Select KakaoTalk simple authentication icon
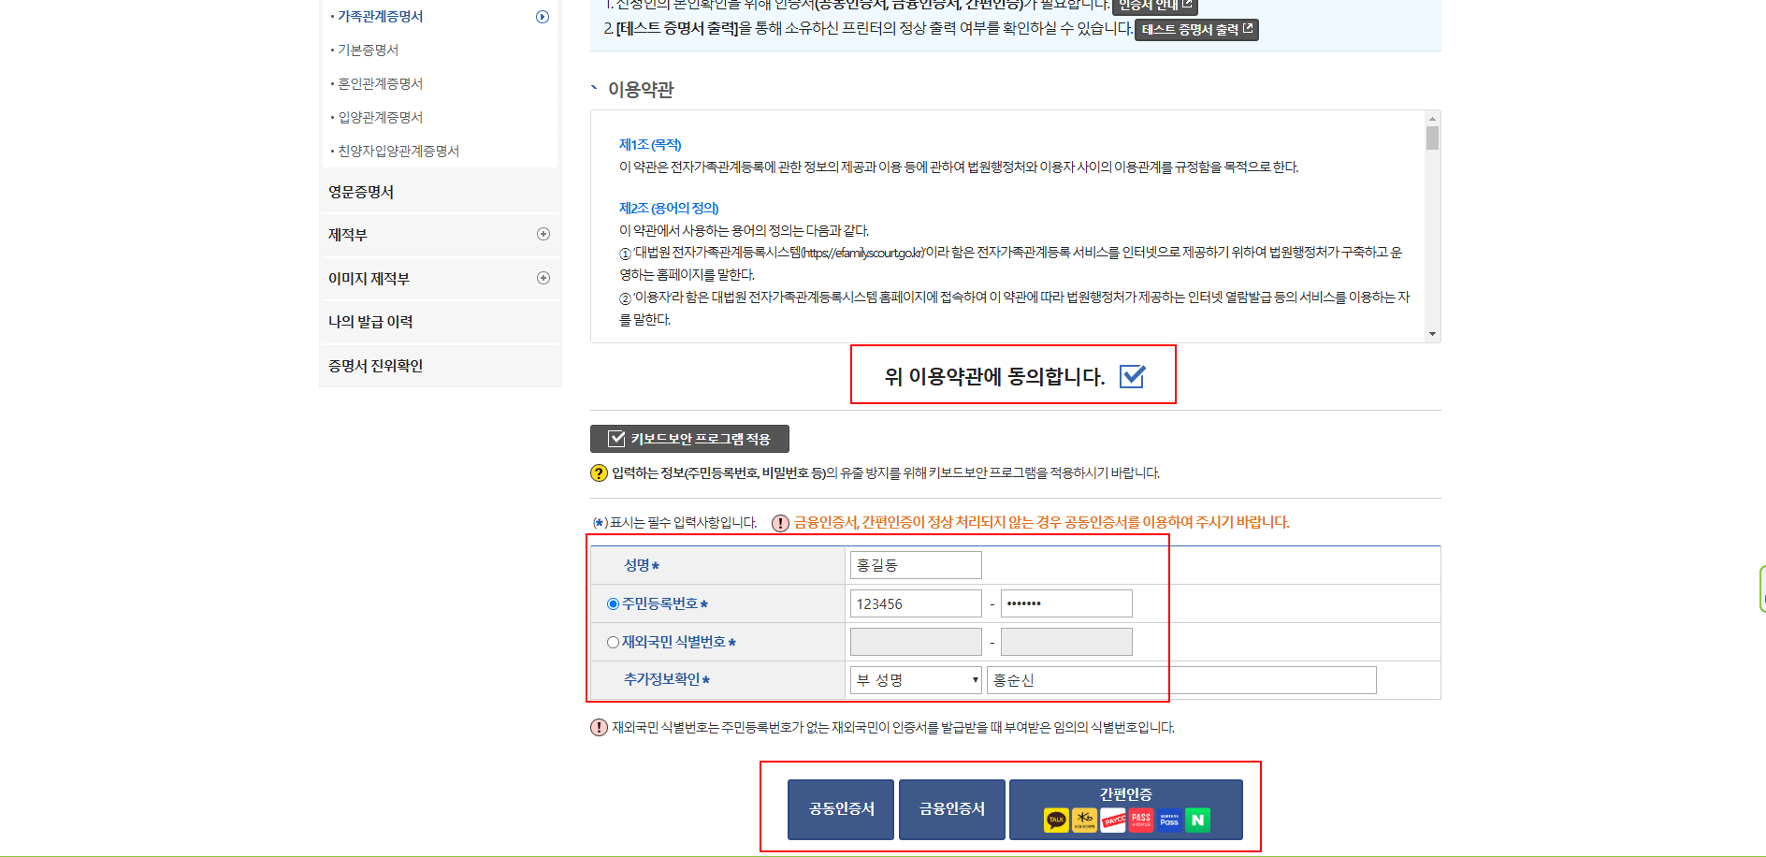Image resolution: width=1766 pixels, height=857 pixels. click(x=1058, y=820)
